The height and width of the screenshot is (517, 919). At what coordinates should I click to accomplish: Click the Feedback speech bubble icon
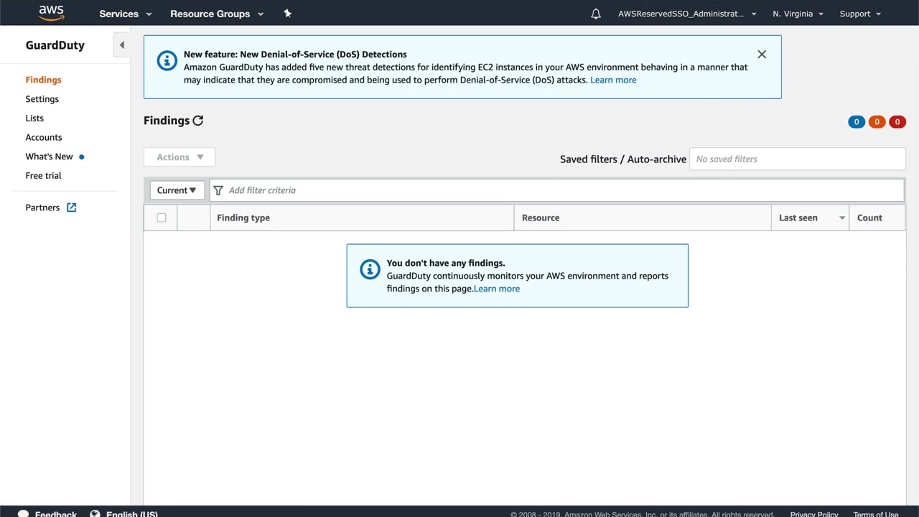[x=23, y=514]
